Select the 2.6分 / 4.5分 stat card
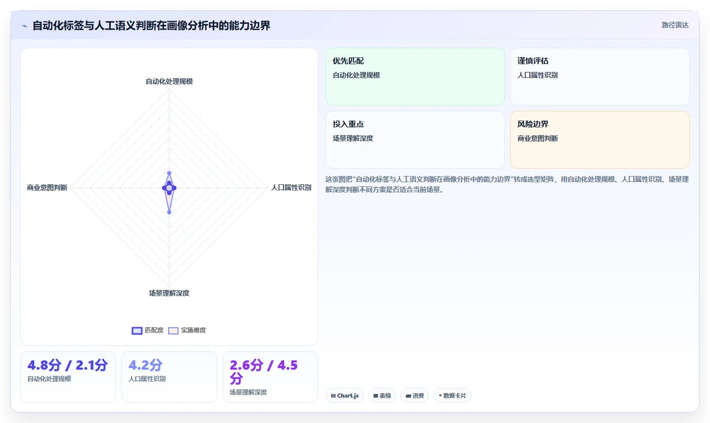The image size is (710, 423). 270,377
